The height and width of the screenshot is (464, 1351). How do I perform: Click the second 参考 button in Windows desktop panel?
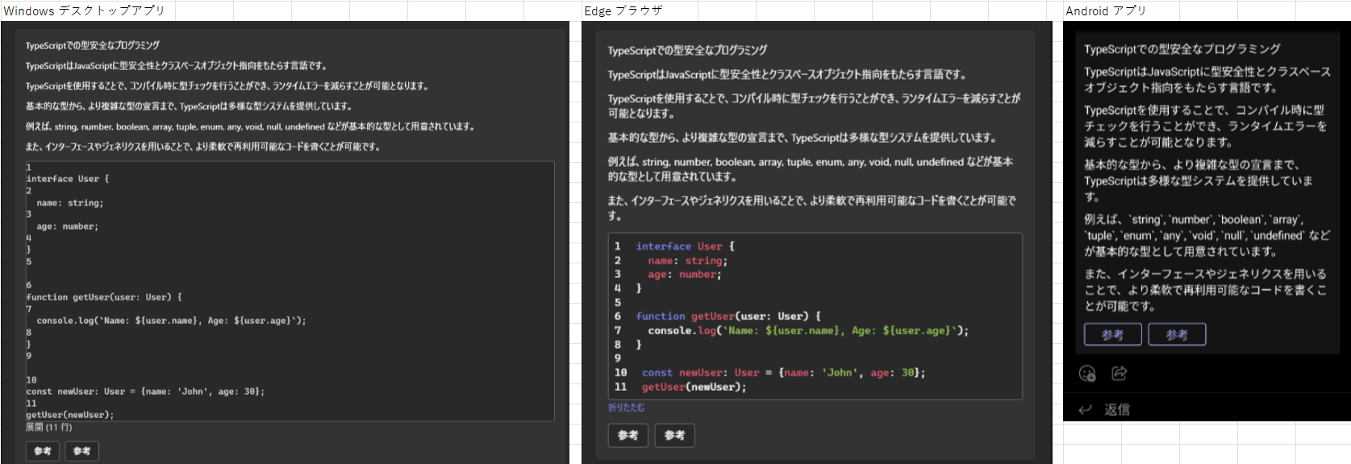point(82,451)
